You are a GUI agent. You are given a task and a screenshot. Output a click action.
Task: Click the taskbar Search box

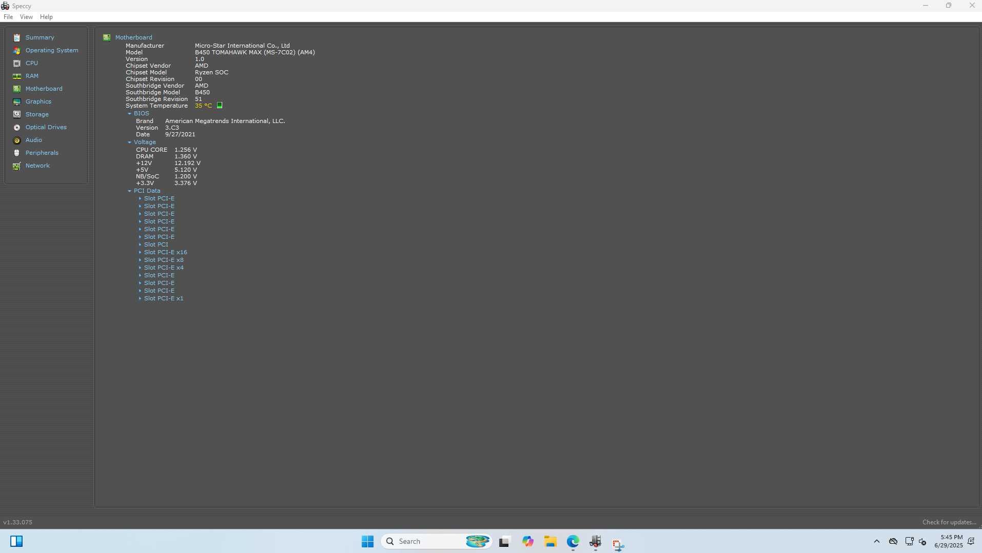pos(437,541)
